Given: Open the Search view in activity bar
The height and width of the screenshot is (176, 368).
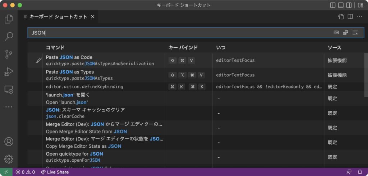Looking at the screenshot, I should click(9, 36).
